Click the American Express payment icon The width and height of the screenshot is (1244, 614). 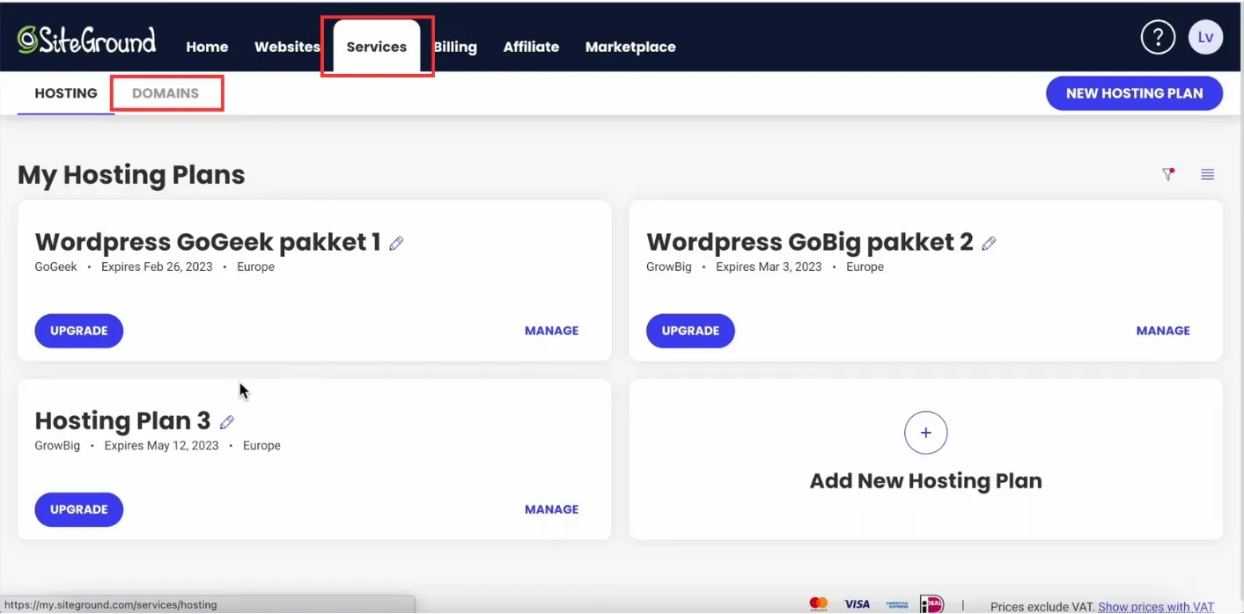(896, 604)
